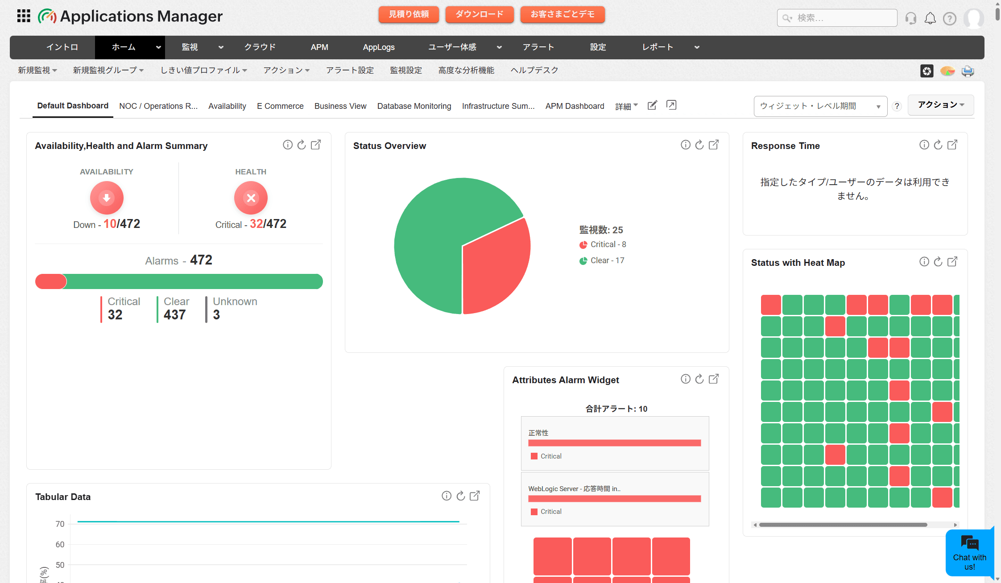Show info for Availability,Health and Alarm Summary
Viewport: 1001px width, 583px height.
click(288, 145)
